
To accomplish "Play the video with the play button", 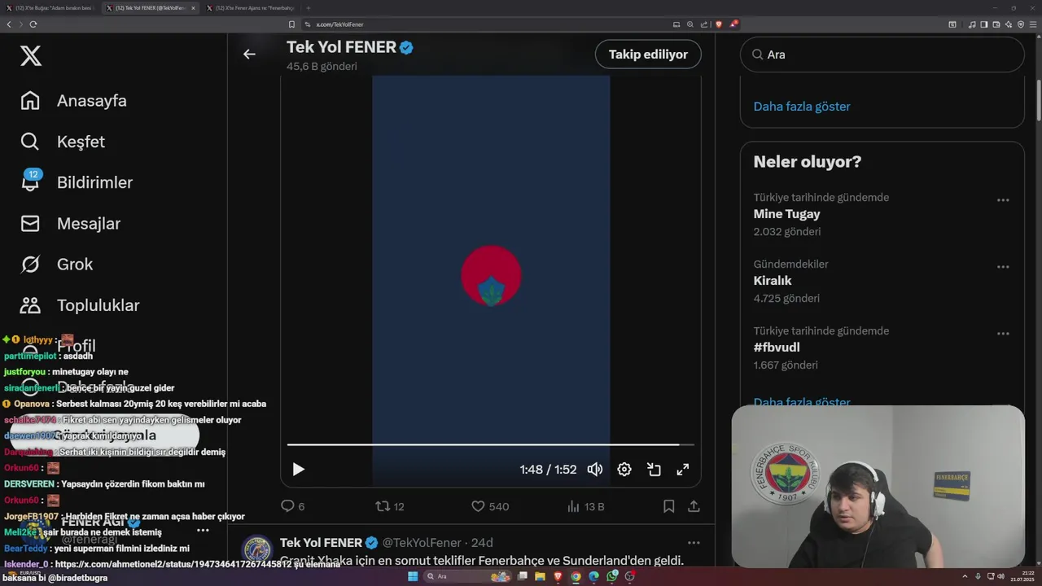I will point(298,470).
